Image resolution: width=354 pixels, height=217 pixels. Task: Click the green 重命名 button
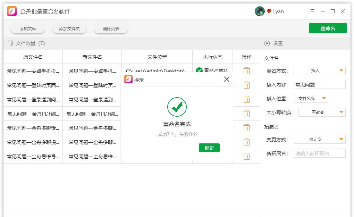(328, 28)
